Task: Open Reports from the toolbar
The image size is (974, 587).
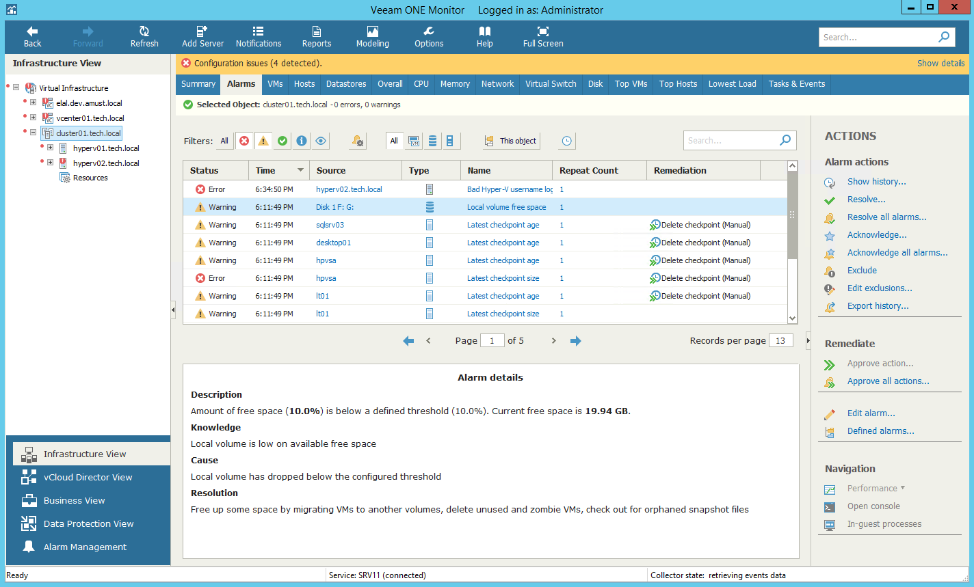Action: tap(317, 37)
